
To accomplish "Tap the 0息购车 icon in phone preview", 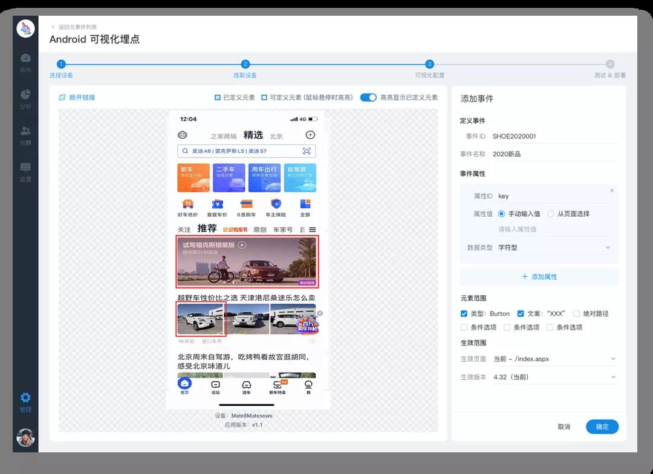I will (x=247, y=203).
